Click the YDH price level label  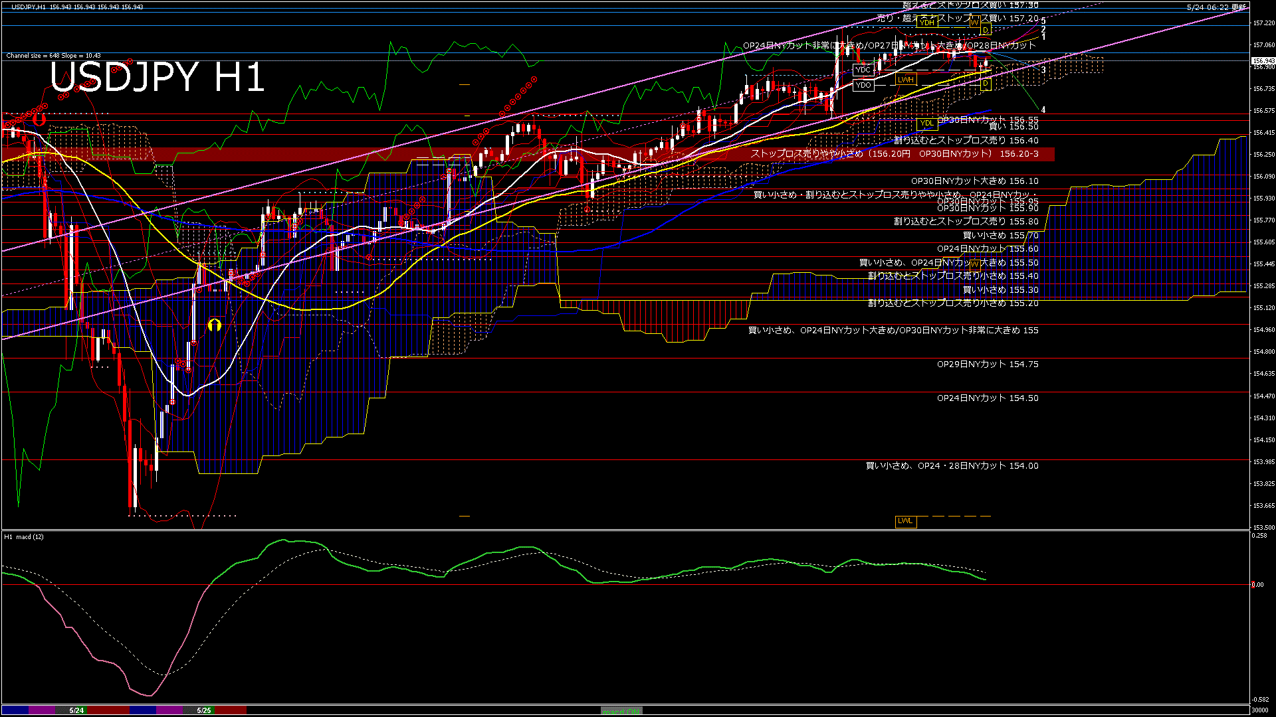pyautogui.click(x=927, y=23)
